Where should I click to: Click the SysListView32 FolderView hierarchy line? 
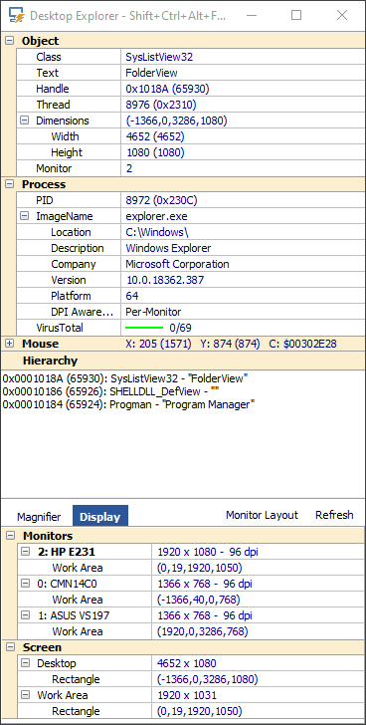pyautogui.click(x=125, y=378)
